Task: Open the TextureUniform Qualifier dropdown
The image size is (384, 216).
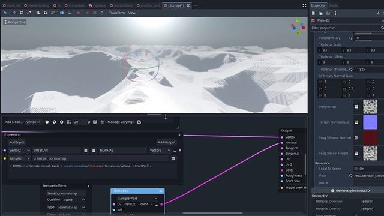Action: tap(74, 200)
